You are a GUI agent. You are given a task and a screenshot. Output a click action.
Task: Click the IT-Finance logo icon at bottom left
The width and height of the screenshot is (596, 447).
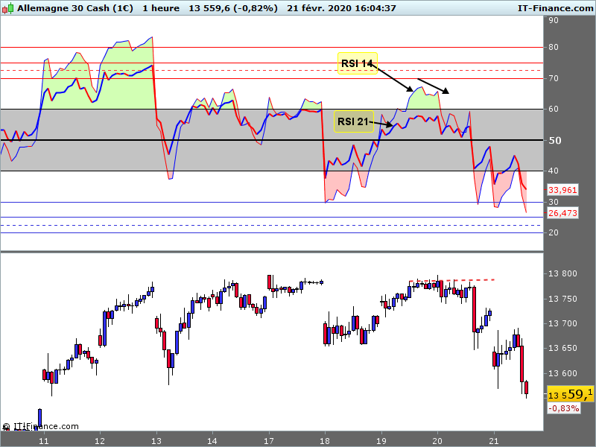pyautogui.click(x=6, y=427)
